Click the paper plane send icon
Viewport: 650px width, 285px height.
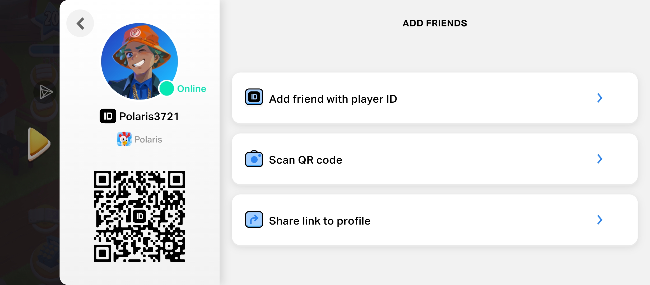[x=46, y=92]
